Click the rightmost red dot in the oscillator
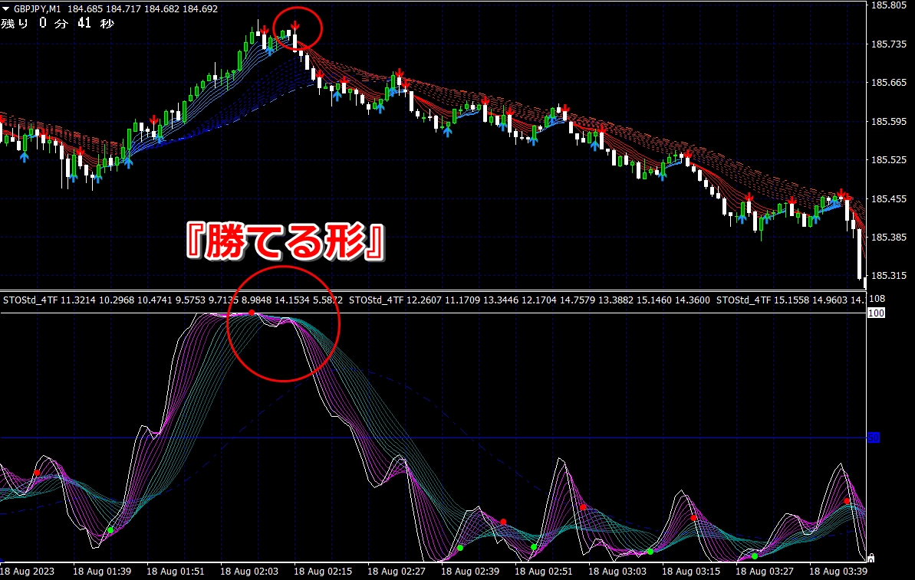915x580 pixels. pos(848,501)
